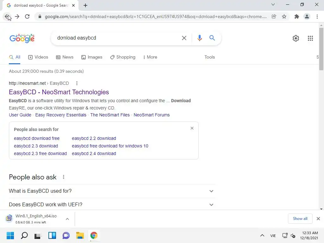Image resolution: width=324 pixels, height=243 pixels.
Task: Switch to the News tab
Action: [x=65, y=57]
